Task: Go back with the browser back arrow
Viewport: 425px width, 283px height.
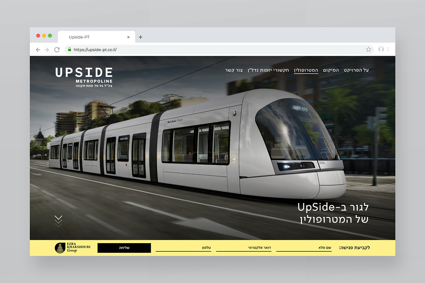Action: 38,50
